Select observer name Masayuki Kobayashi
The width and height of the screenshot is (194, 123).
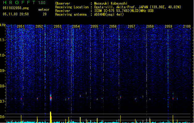(111, 3)
